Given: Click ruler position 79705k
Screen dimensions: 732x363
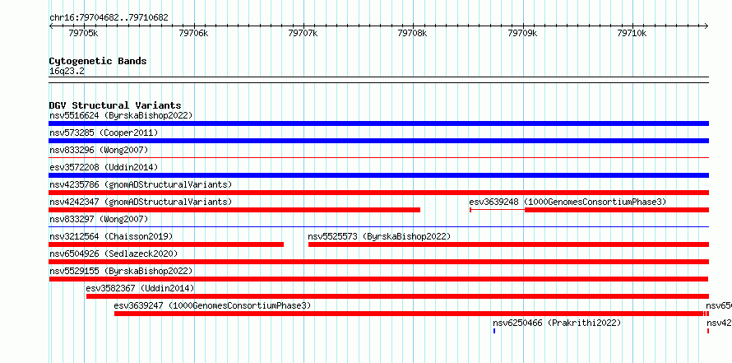Looking at the screenshot, I should pos(84,33).
